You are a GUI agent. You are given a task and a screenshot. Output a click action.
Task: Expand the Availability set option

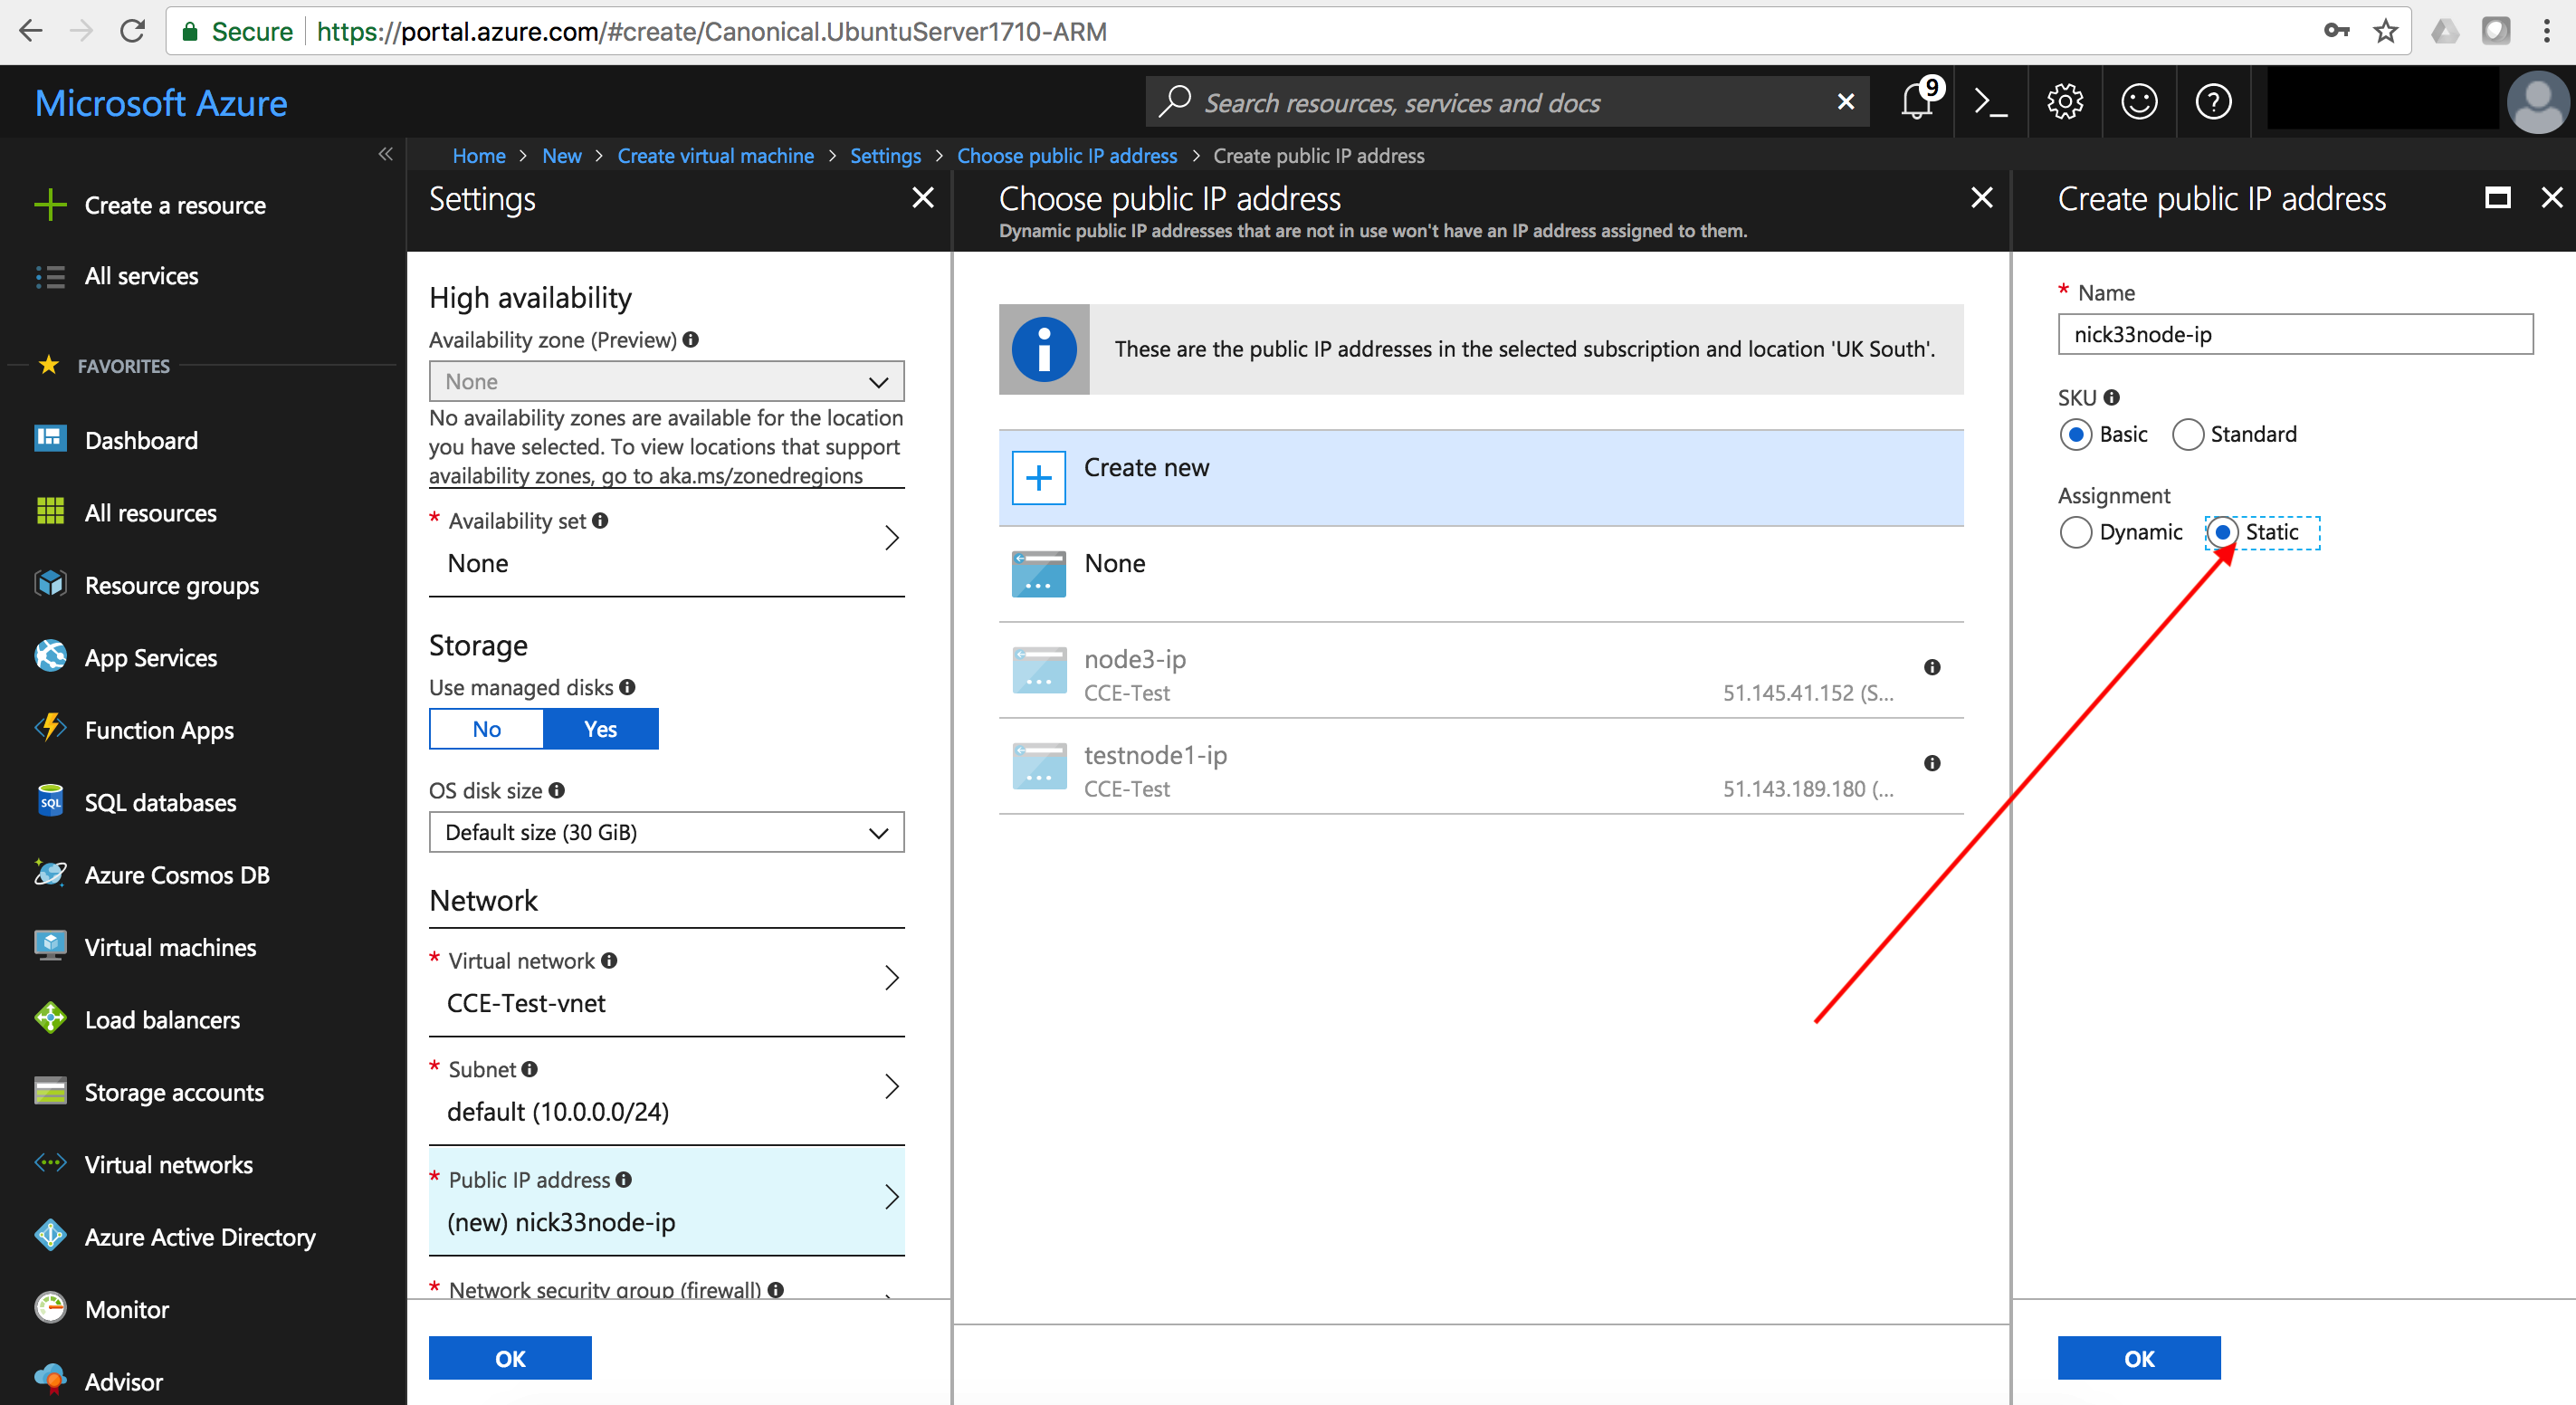667,542
